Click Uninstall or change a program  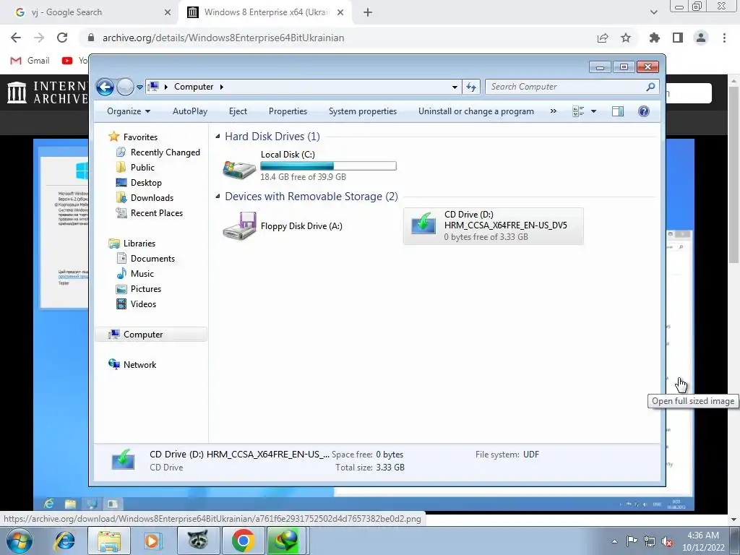pos(476,111)
